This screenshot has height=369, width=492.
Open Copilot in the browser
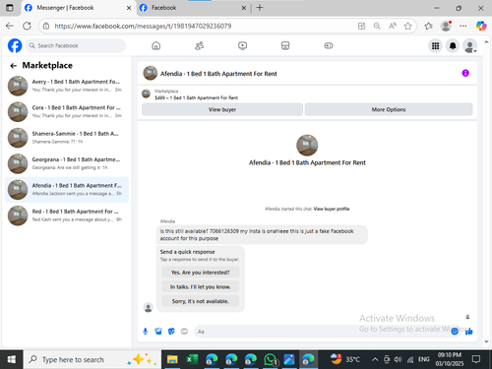(x=481, y=26)
